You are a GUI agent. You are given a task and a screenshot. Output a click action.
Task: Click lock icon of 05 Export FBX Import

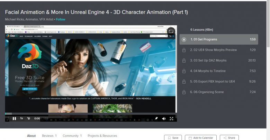pyautogui.click(x=184, y=82)
